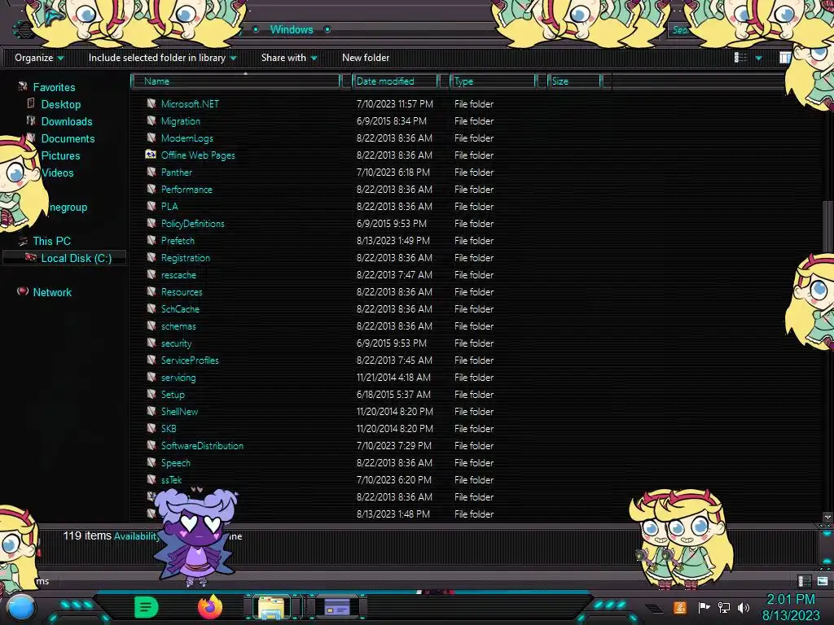Click the network tray icon
This screenshot has width=834, height=625.
723,607
